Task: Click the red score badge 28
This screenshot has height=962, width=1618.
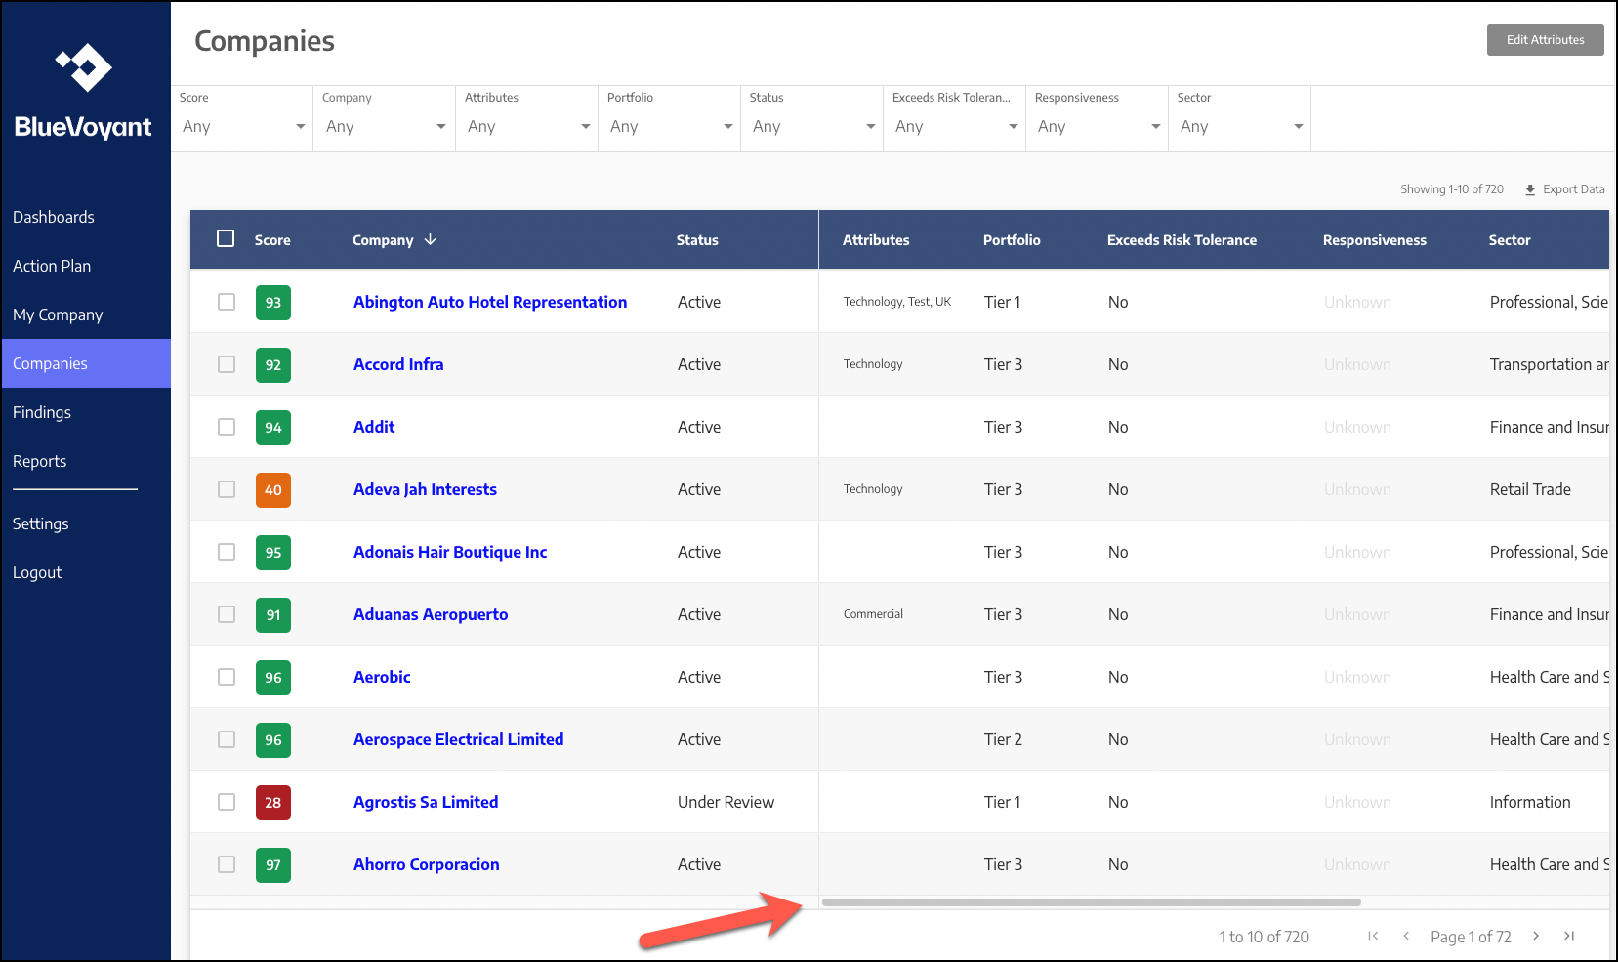Action: (273, 803)
